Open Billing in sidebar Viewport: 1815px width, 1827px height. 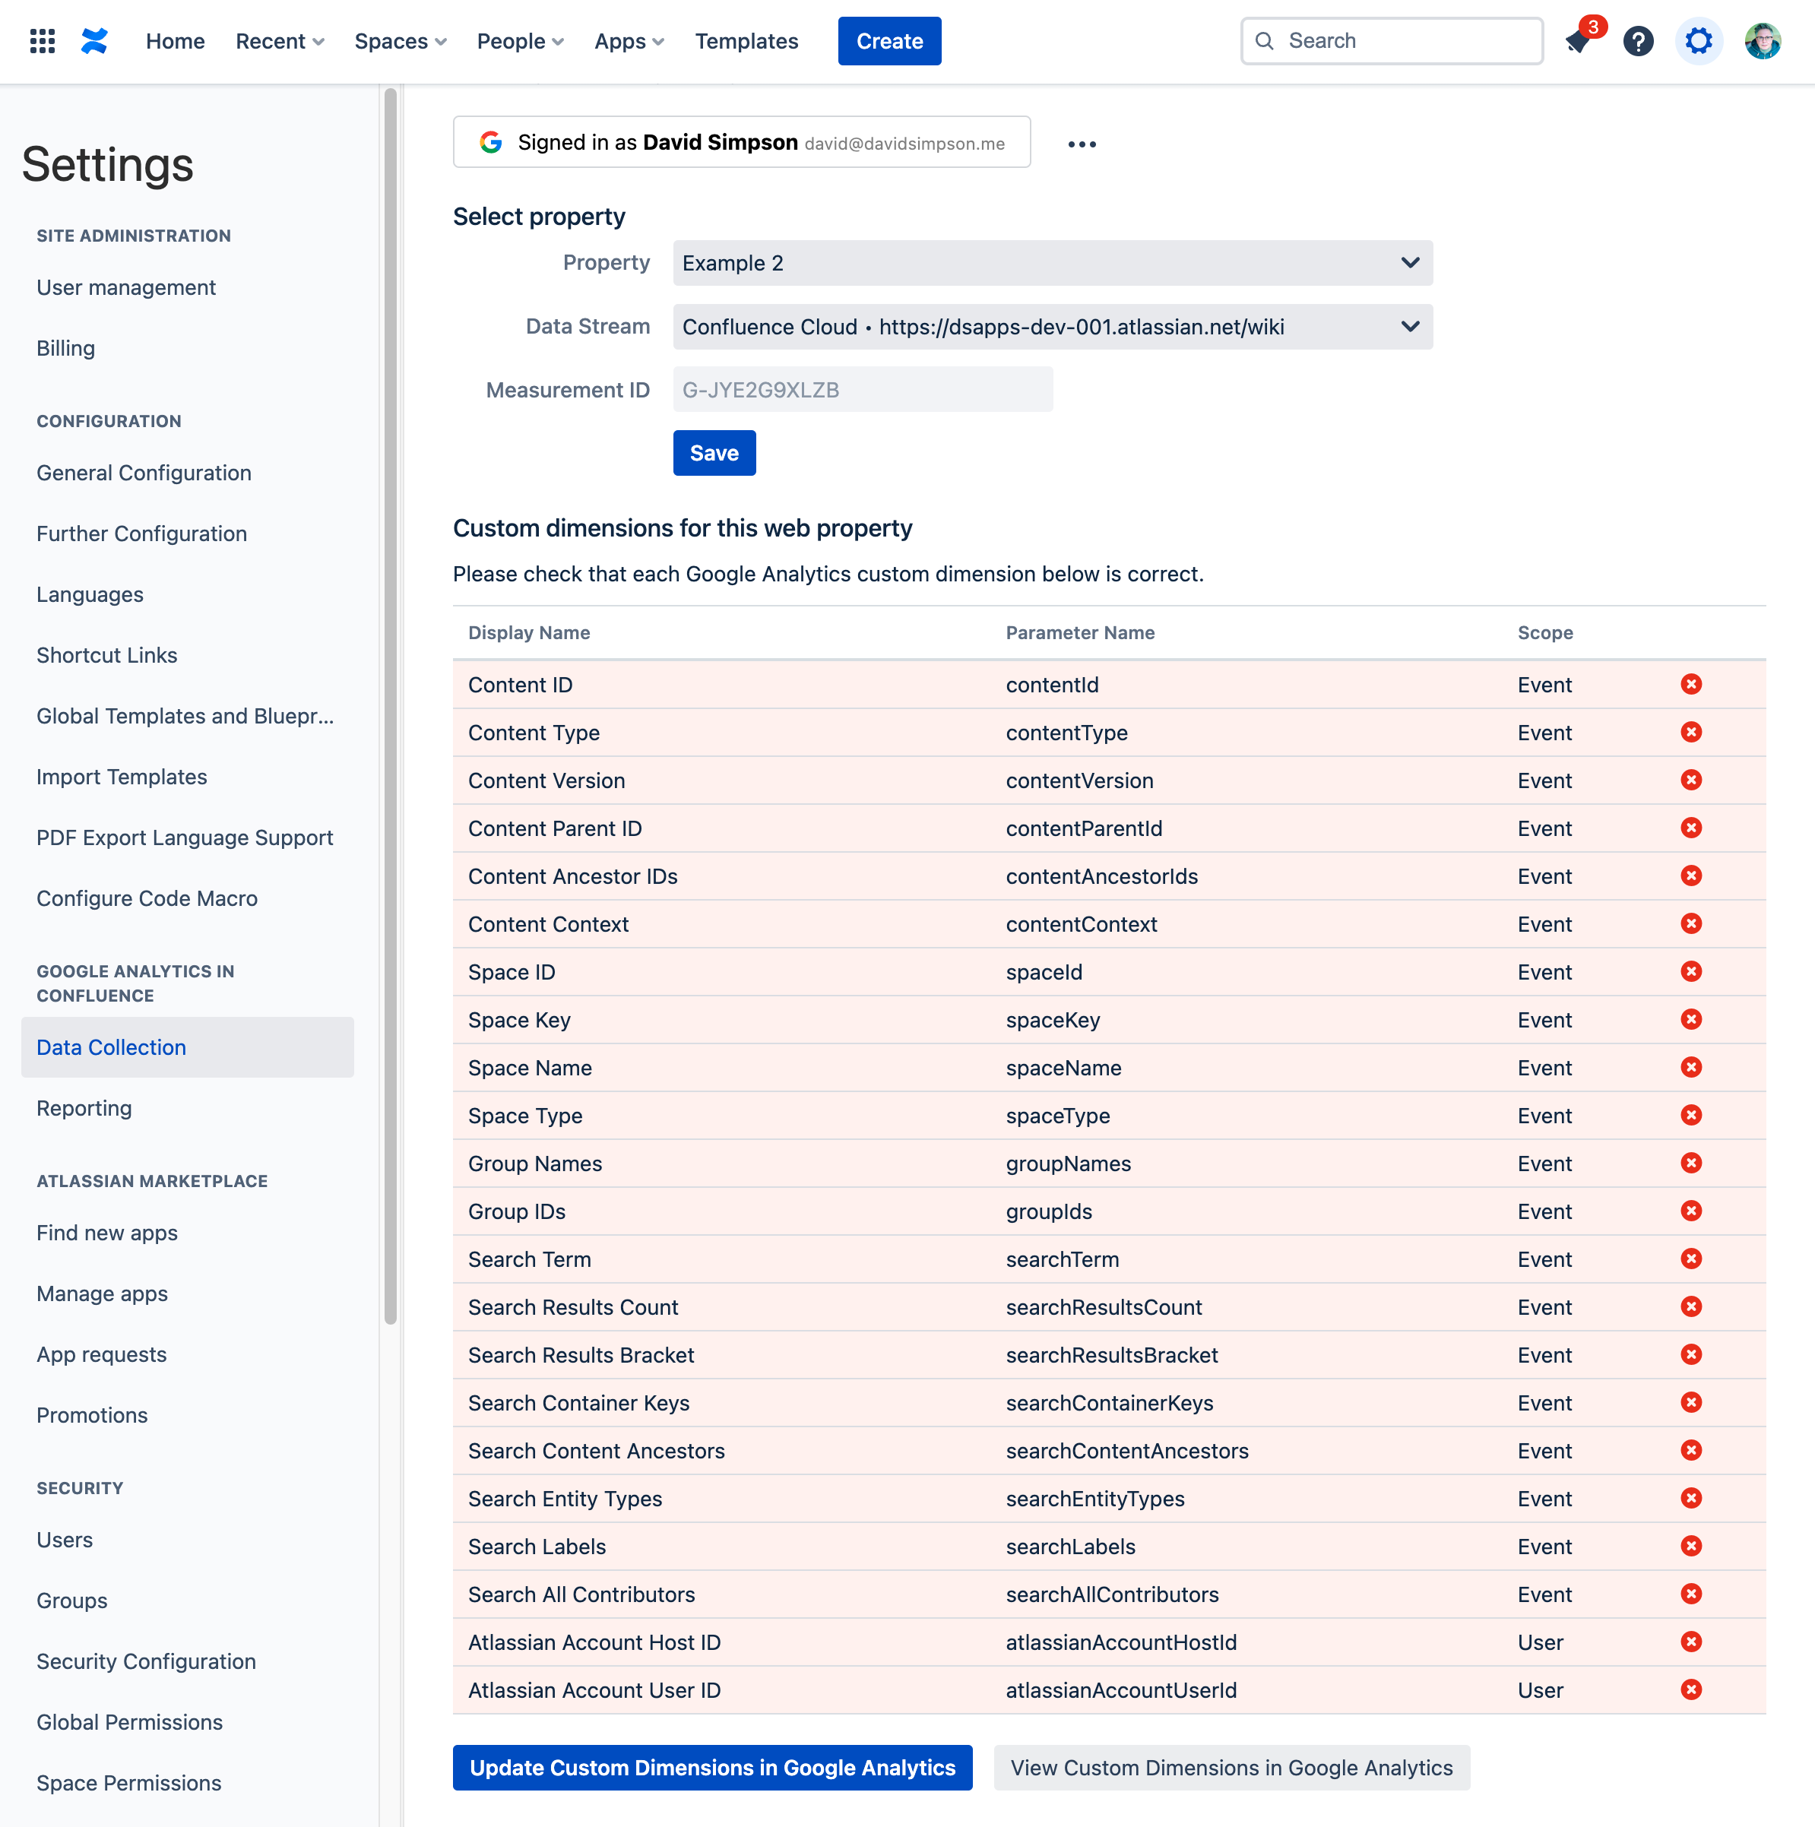65,348
